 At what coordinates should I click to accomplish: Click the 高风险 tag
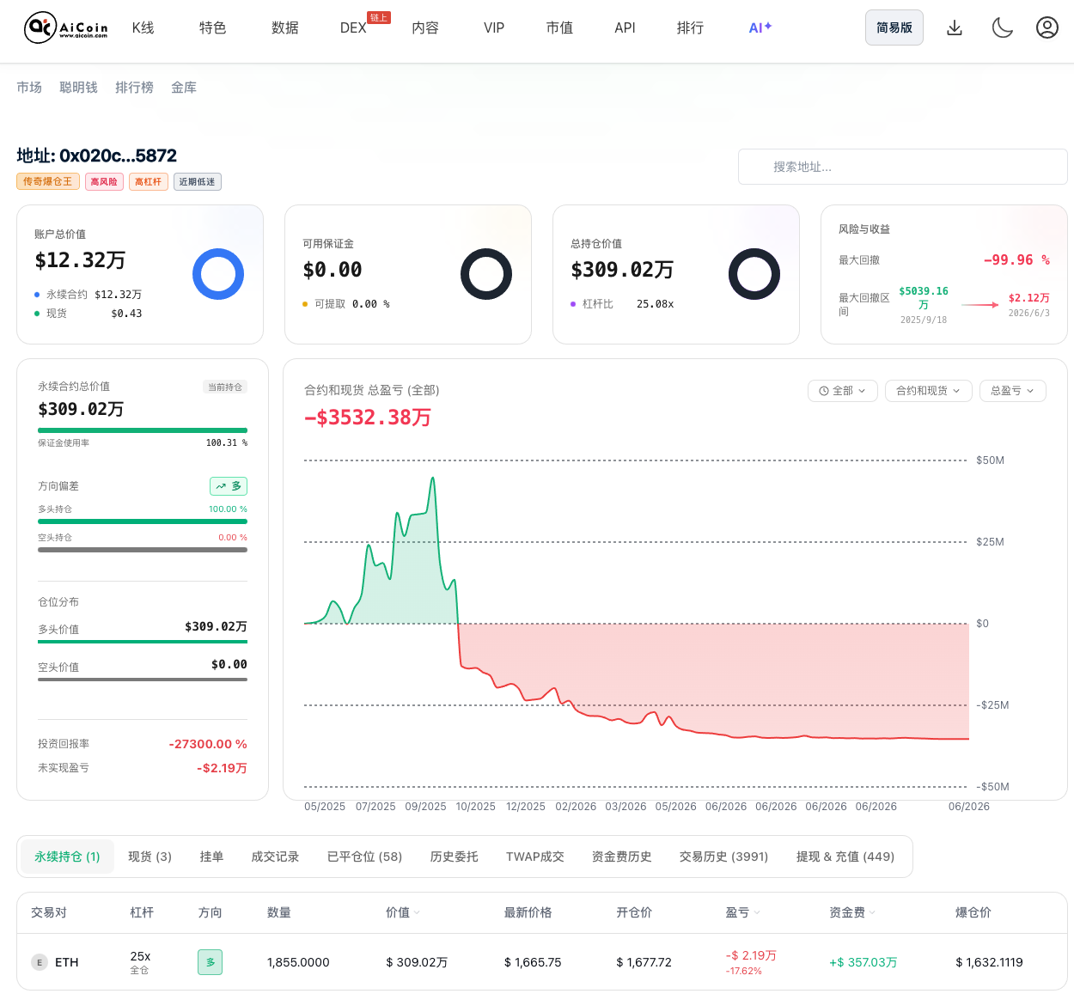click(x=104, y=181)
